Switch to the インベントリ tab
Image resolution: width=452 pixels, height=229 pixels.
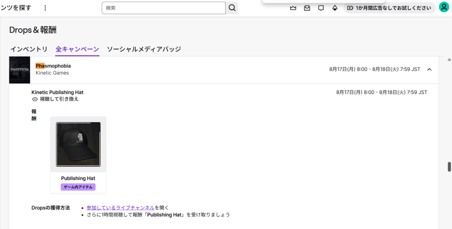pyautogui.click(x=29, y=49)
